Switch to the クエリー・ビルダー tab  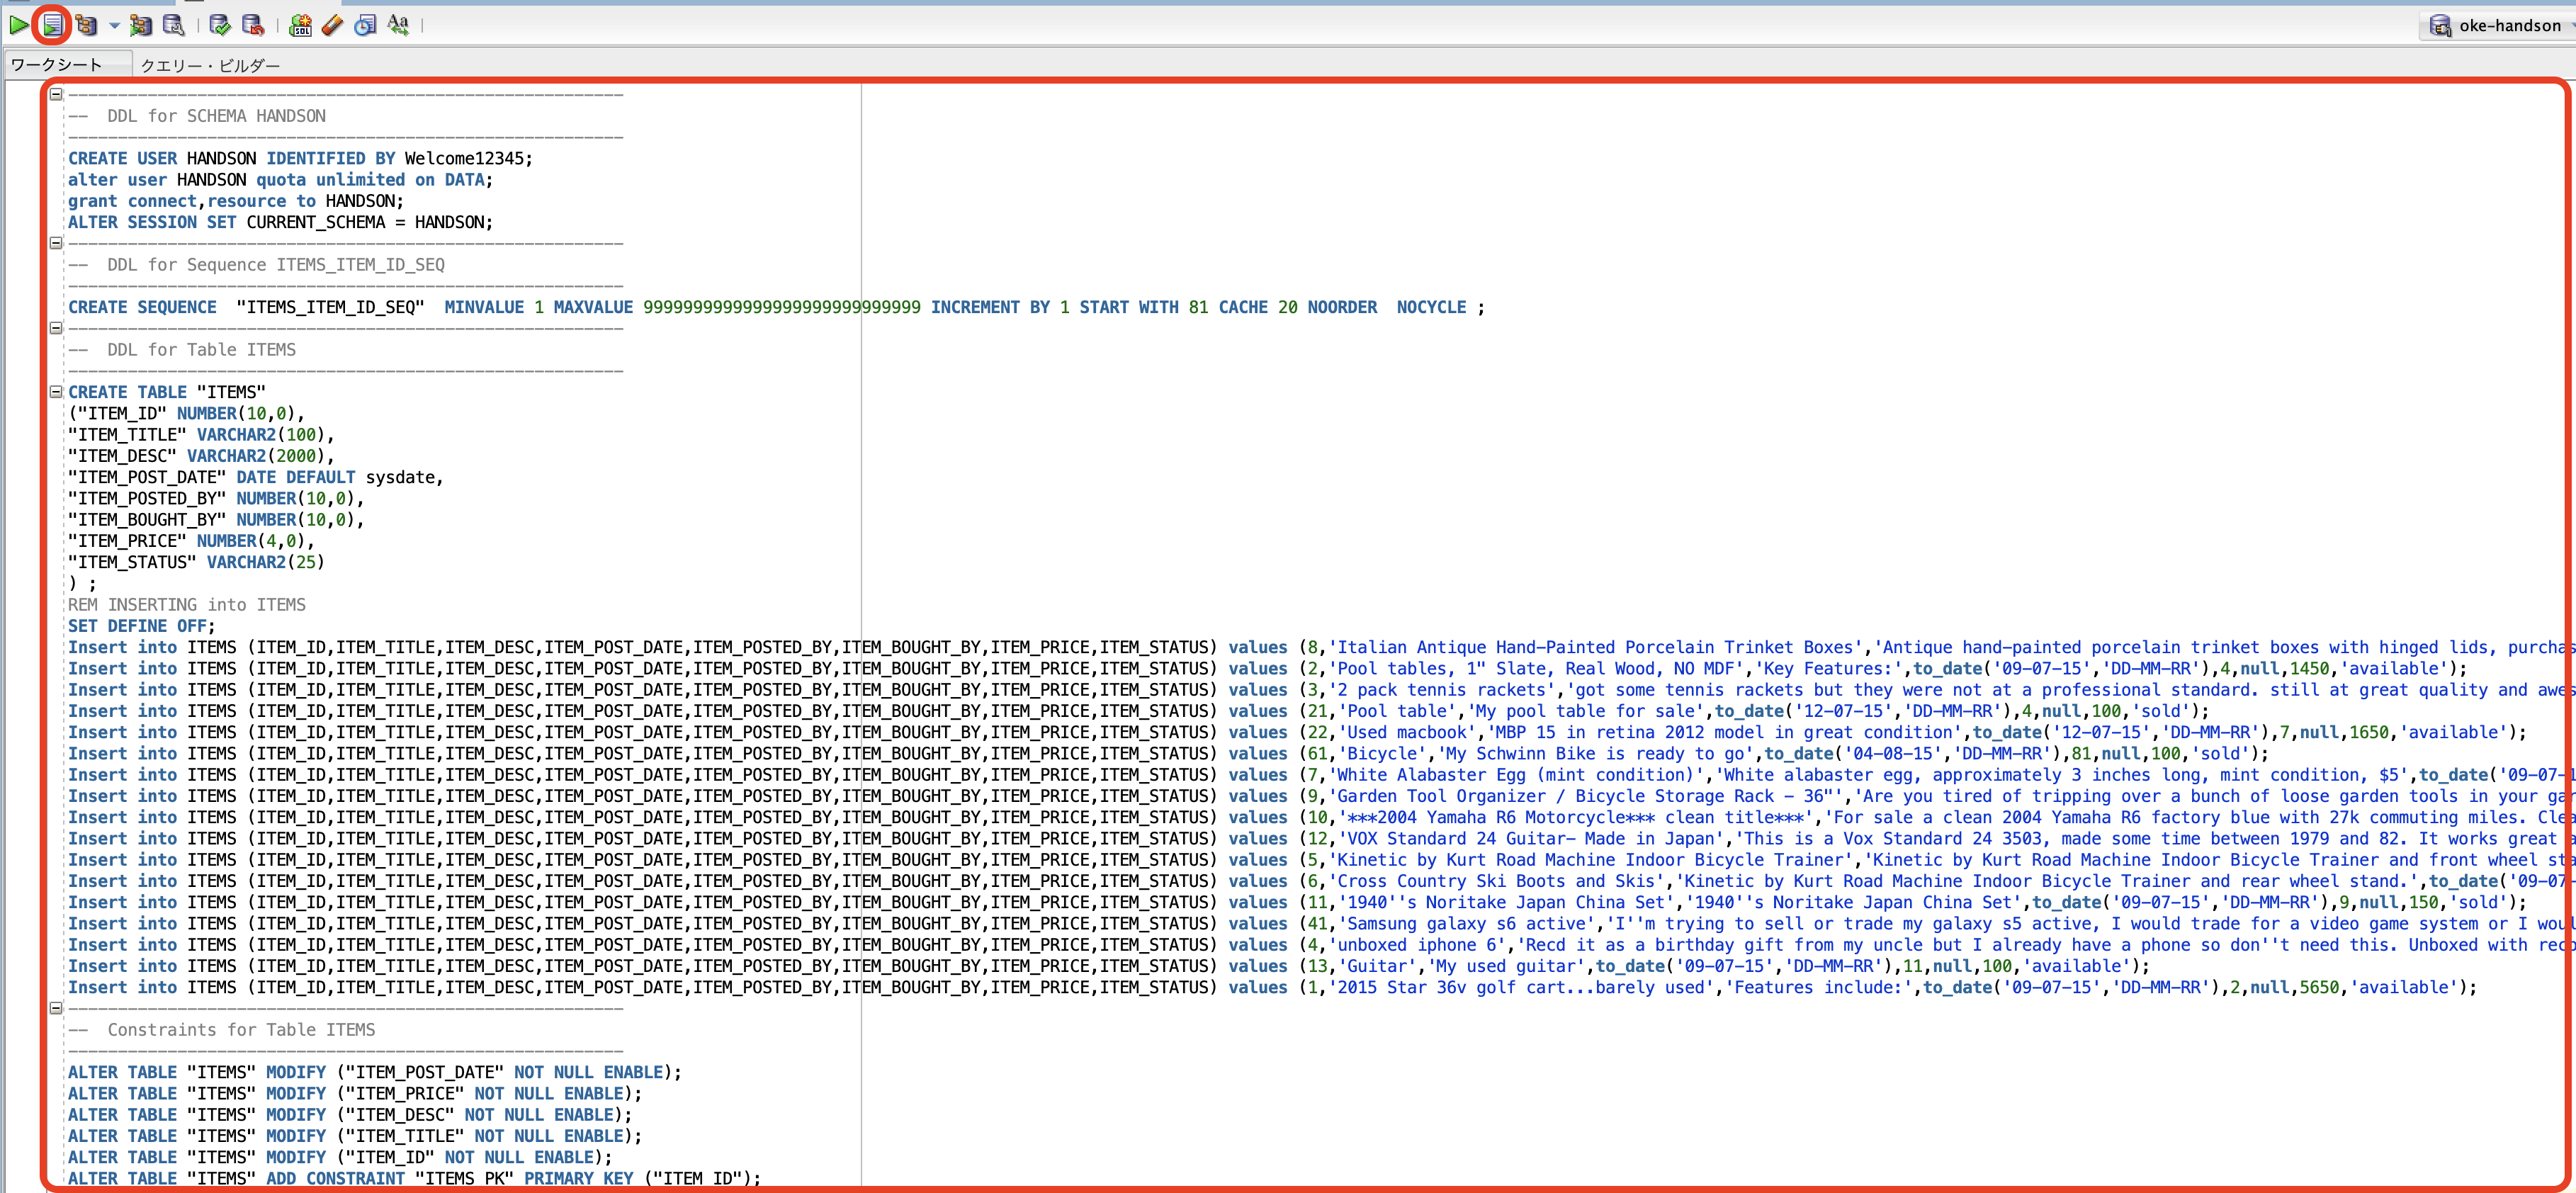point(210,65)
